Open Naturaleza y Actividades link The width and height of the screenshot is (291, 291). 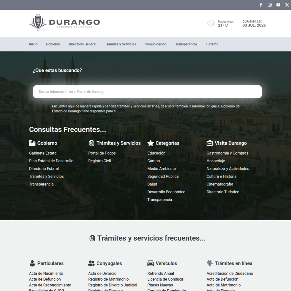(228, 169)
